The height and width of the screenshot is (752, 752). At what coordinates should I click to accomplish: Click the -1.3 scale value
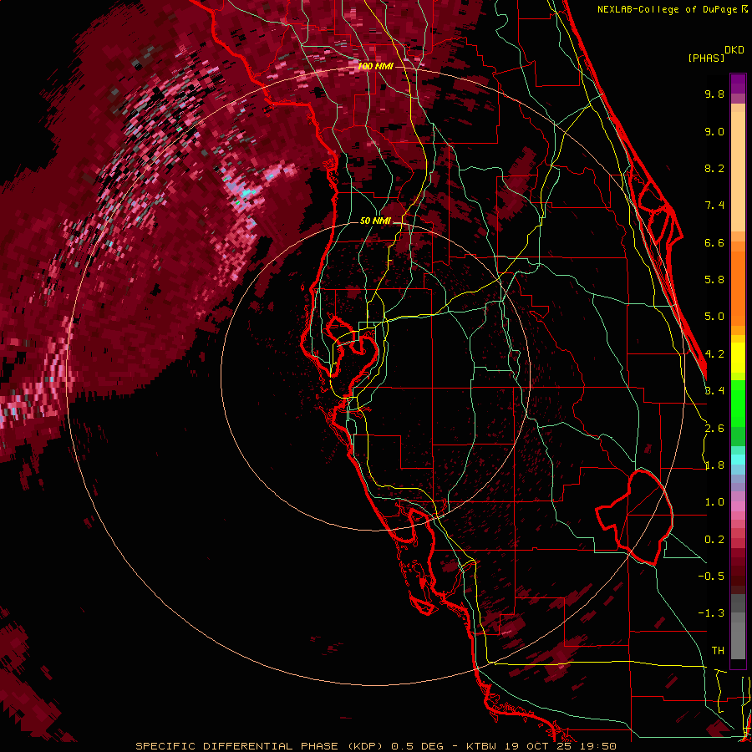point(711,613)
